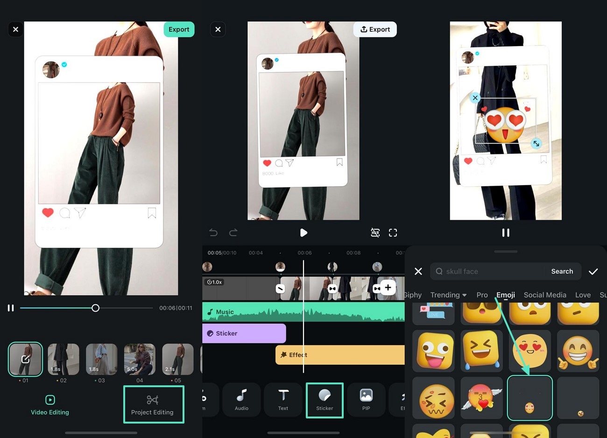Screen dimensions: 607x438
Task: Open the Audio tool
Action: coord(241,400)
